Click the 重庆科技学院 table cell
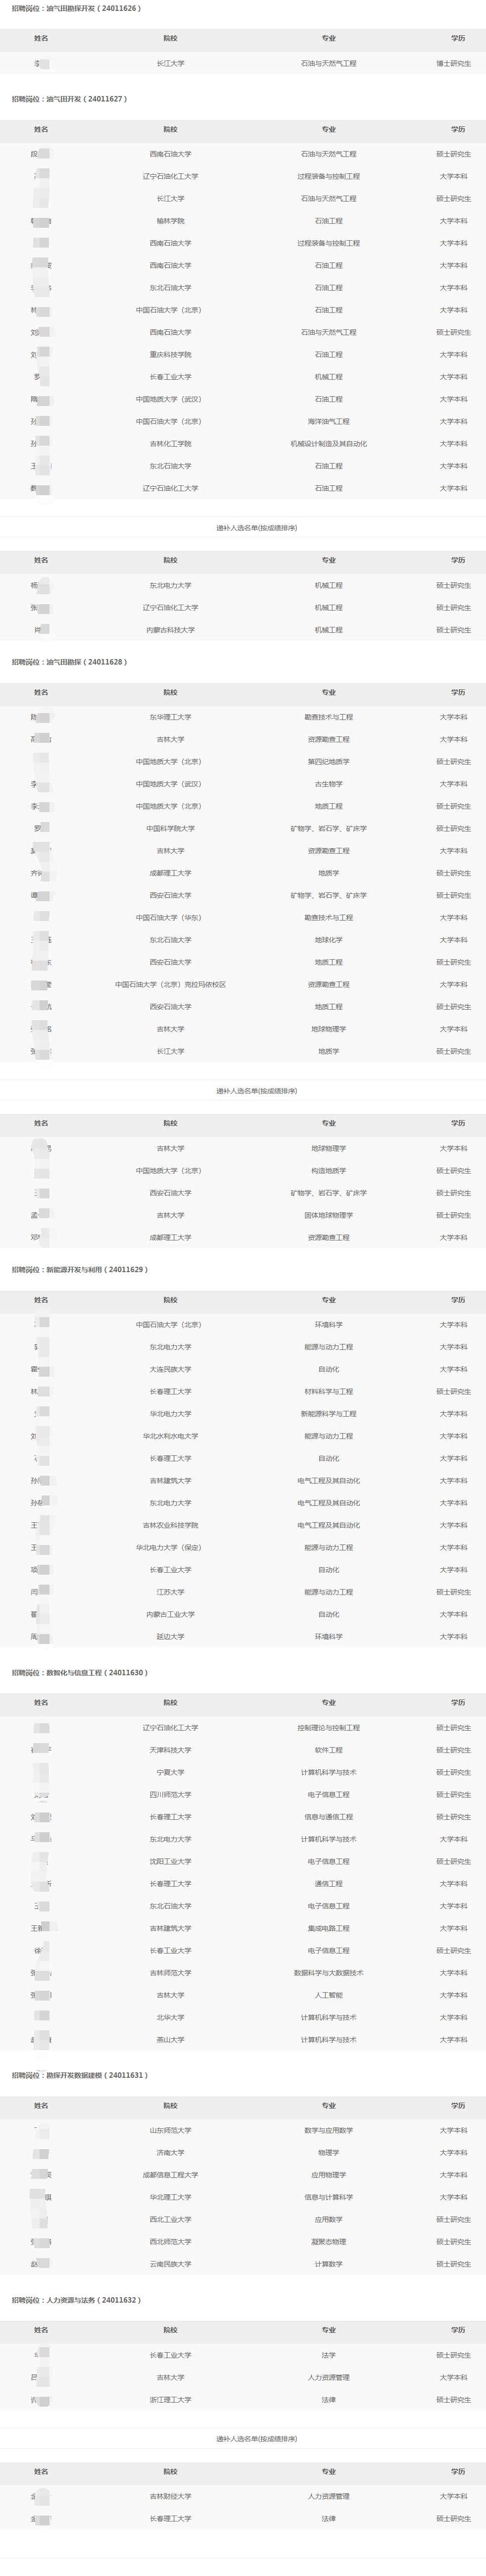Image resolution: width=486 pixels, height=2576 pixels. [170, 355]
